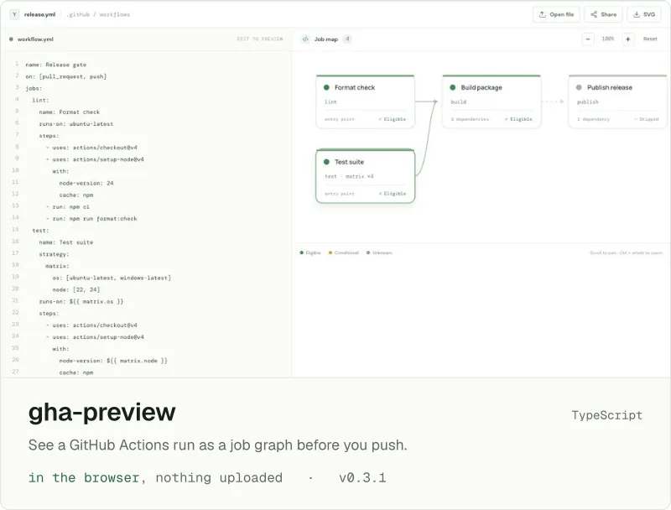Click the Eligible badge on Build package
Screen dimensions: 671x510
point(518,119)
